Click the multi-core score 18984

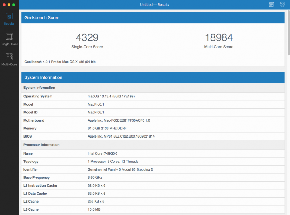(219, 37)
